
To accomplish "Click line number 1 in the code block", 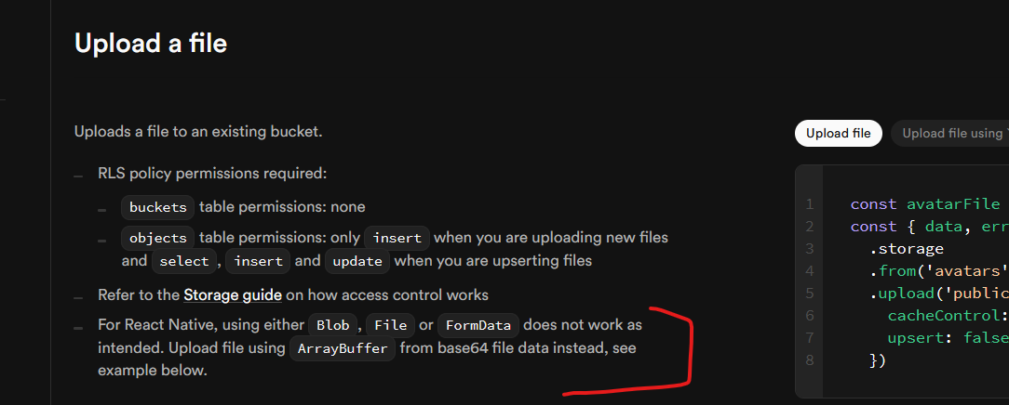I will click(x=810, y=204).
